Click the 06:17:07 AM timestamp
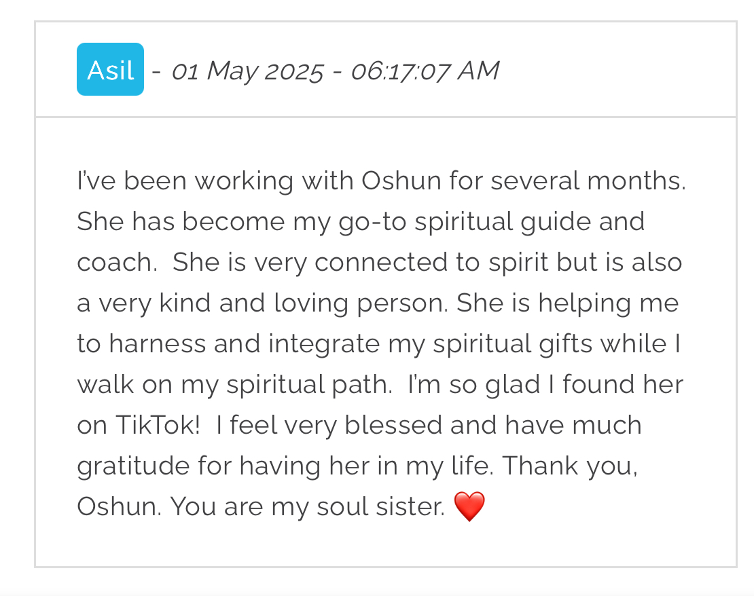This screenshot has width=754, height=596. point(425,71)
